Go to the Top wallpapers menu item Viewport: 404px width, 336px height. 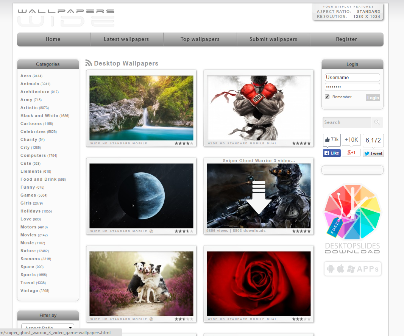(x=200, y=39)
